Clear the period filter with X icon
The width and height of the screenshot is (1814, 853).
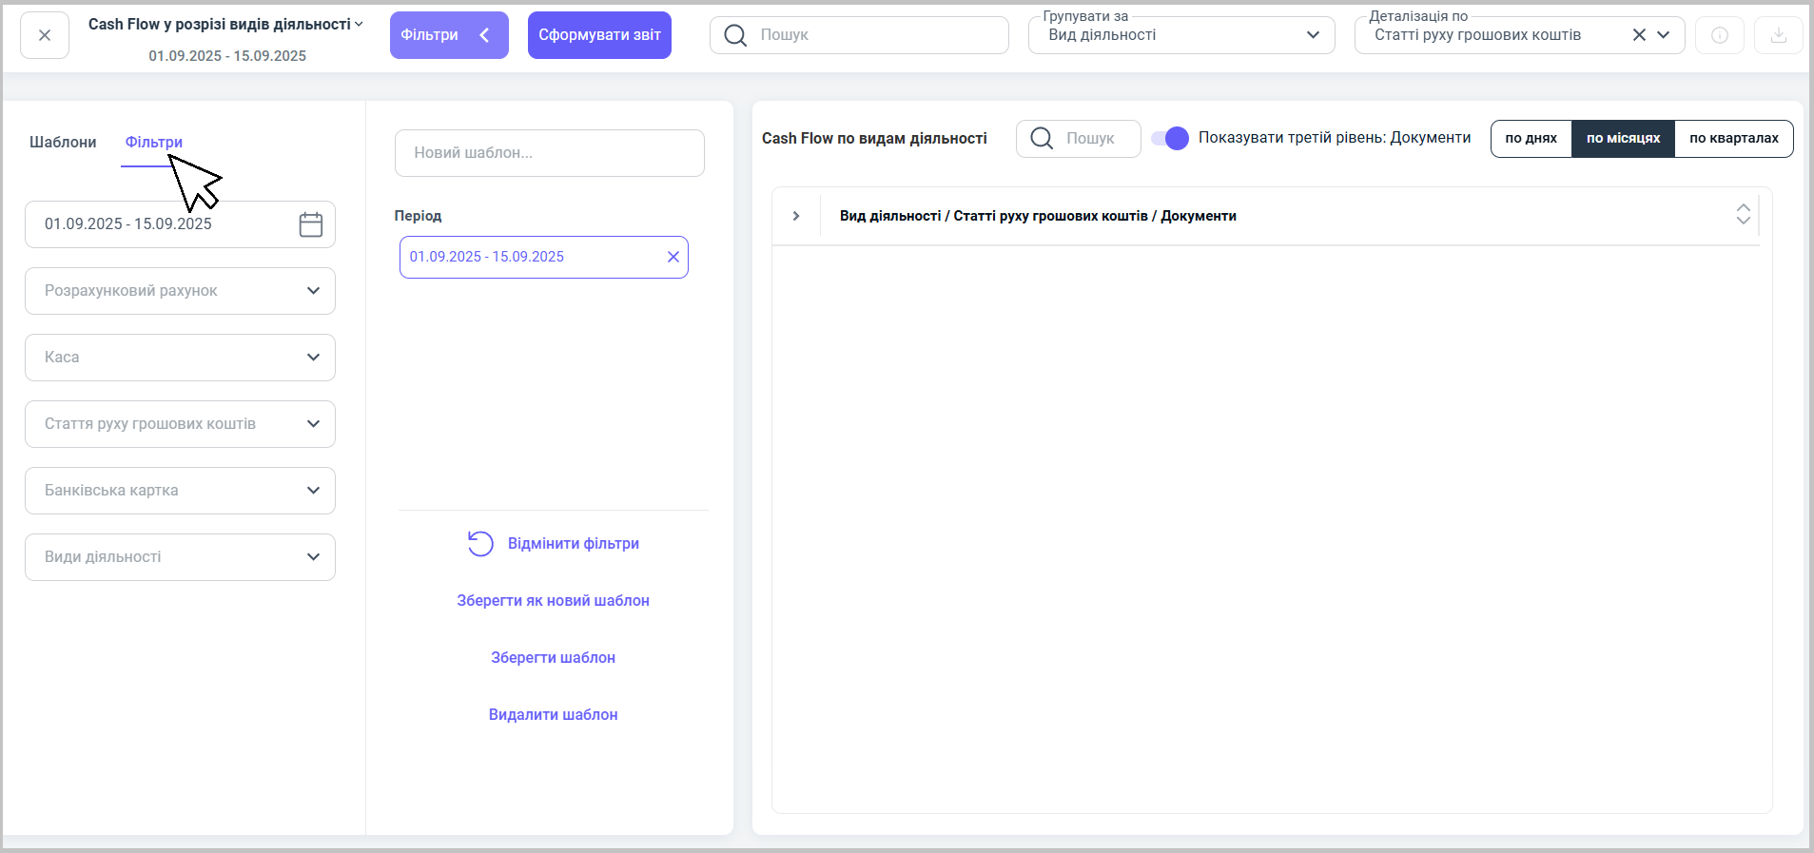673,257
